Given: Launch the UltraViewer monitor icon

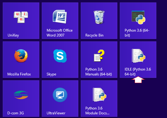Looking at the screenshot, I should coord(60,95).
